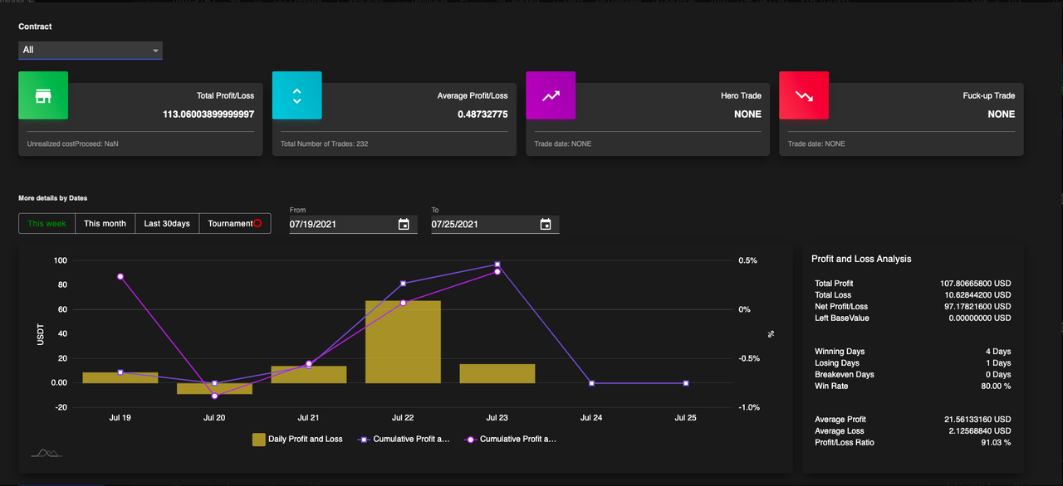Click the Winning Days value 4 Days
1063x486 pixels.
(999, 352)
